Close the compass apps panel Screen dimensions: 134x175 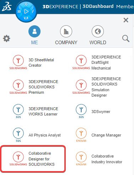pyautogui.click(x=126, y=20)
